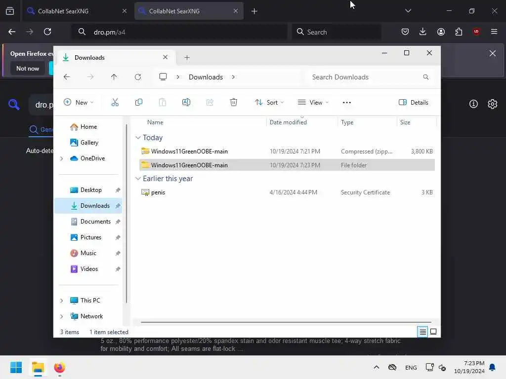Save page to Pocket icon
This screenshot has height=379, width=506.
coord(405,32)
